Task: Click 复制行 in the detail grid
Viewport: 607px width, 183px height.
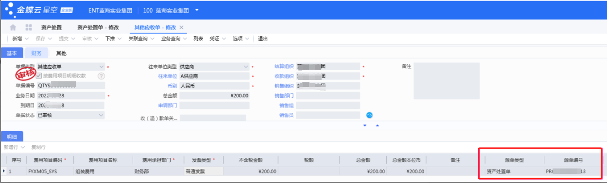Action: pos(38,147)
